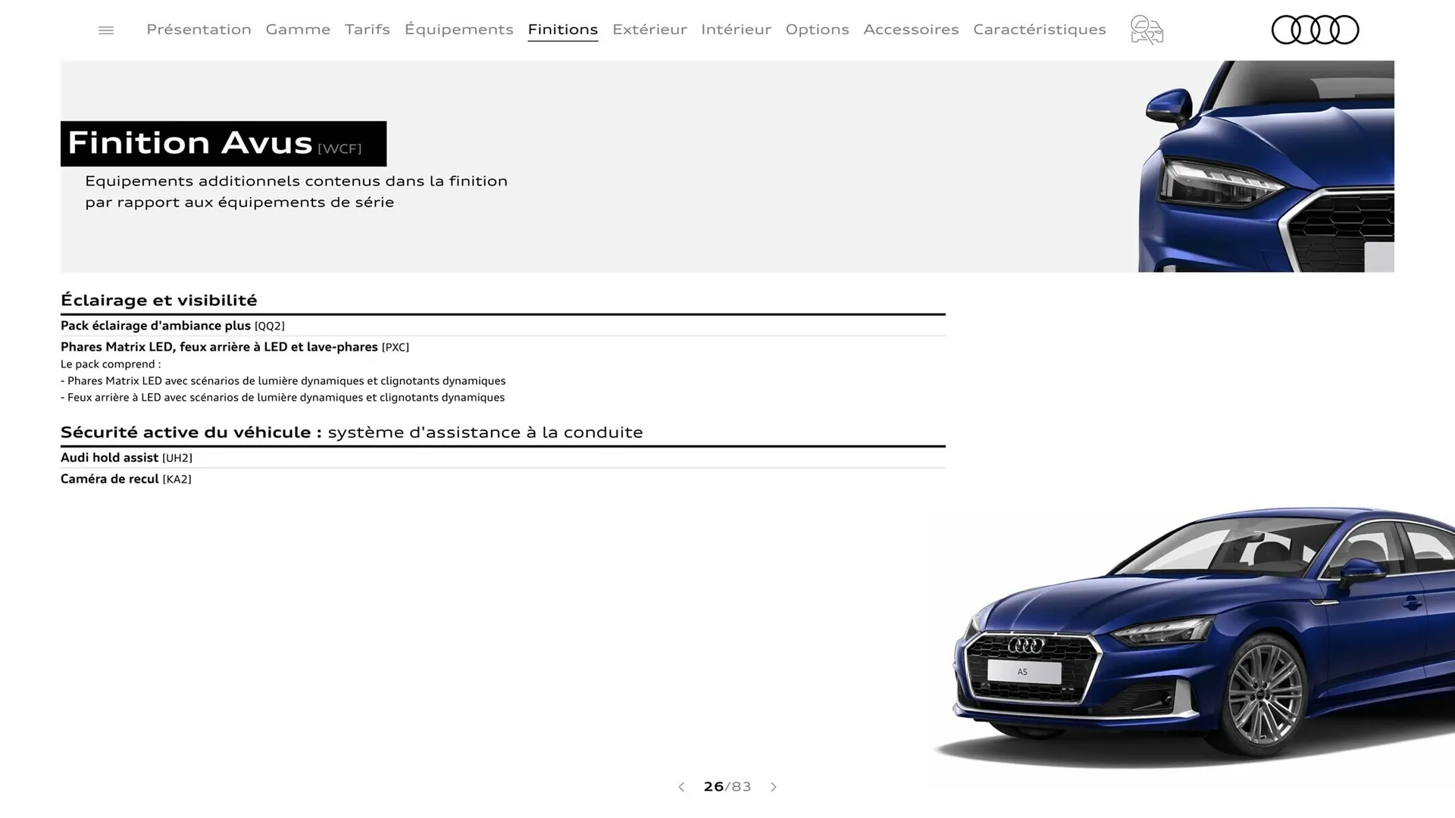This screenshot has height=818, width=1455.
Task: Click the headlight close-up banner image
Action: click(x=1266, y=167)
